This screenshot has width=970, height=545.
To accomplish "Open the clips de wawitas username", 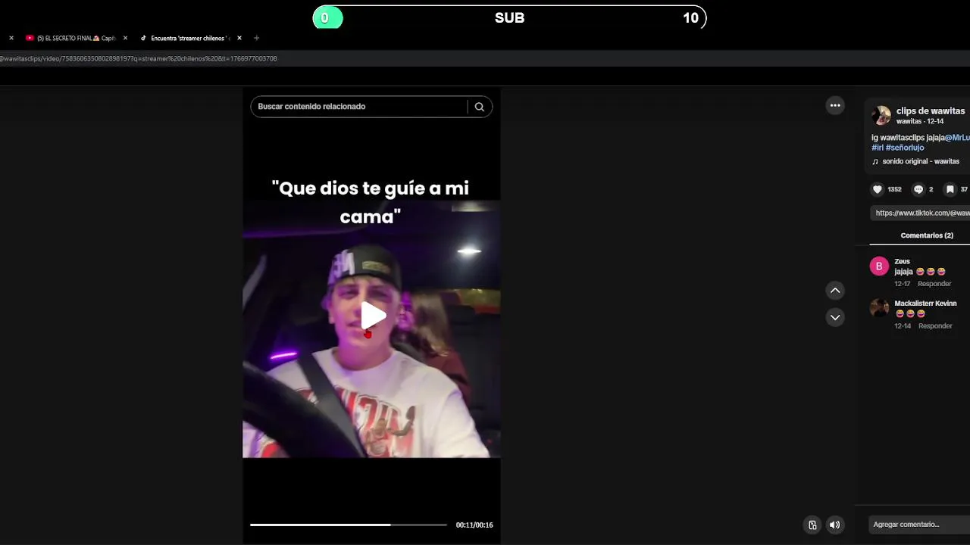I will tap(931, 111).
